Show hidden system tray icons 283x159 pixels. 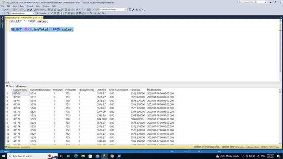tap(243, 156)
